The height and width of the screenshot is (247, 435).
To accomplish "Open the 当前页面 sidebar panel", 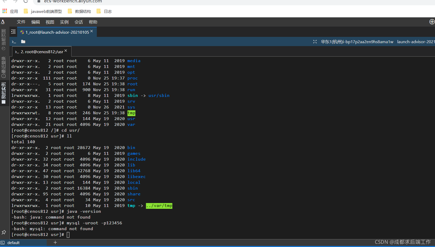I will [4, 39].
